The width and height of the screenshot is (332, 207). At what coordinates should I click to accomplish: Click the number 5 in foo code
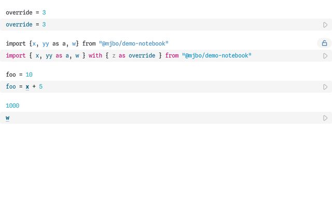[40, 87]
